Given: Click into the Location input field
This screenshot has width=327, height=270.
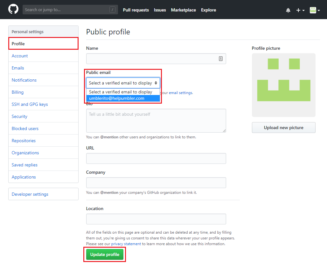Looking at the screenshot, I should click(x=156, y=219).
